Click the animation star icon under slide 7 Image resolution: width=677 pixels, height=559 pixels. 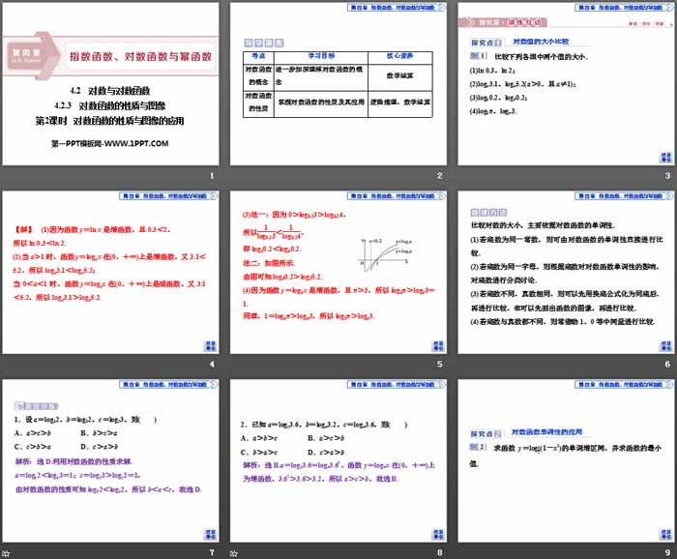(6, 553)
